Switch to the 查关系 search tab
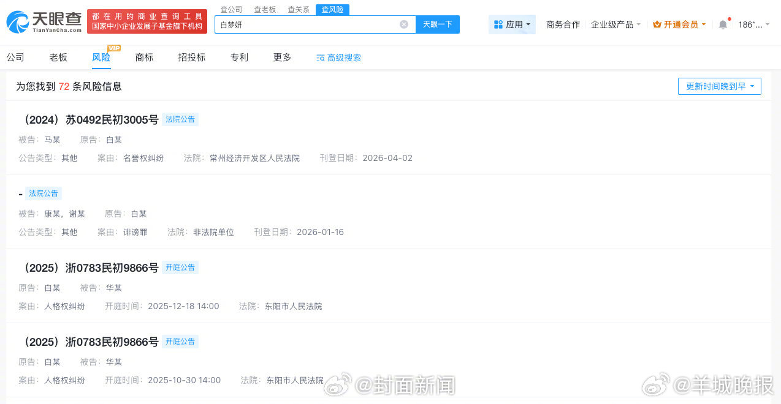The height and width of the screenshot is (404, 781). [x=299, y=10]
